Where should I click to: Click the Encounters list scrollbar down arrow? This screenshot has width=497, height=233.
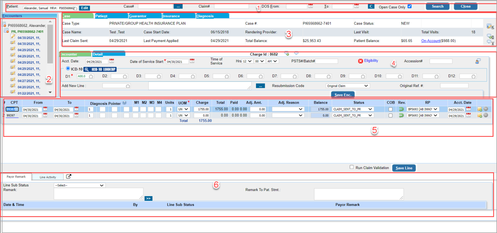pos(50,92)
